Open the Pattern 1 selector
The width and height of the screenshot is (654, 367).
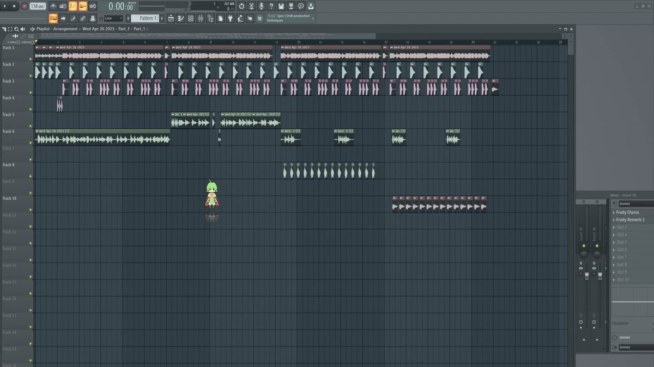pos(146,18)
